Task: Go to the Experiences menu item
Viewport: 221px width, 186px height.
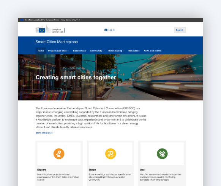Action: pyautogui.click(x=79, y=51)
